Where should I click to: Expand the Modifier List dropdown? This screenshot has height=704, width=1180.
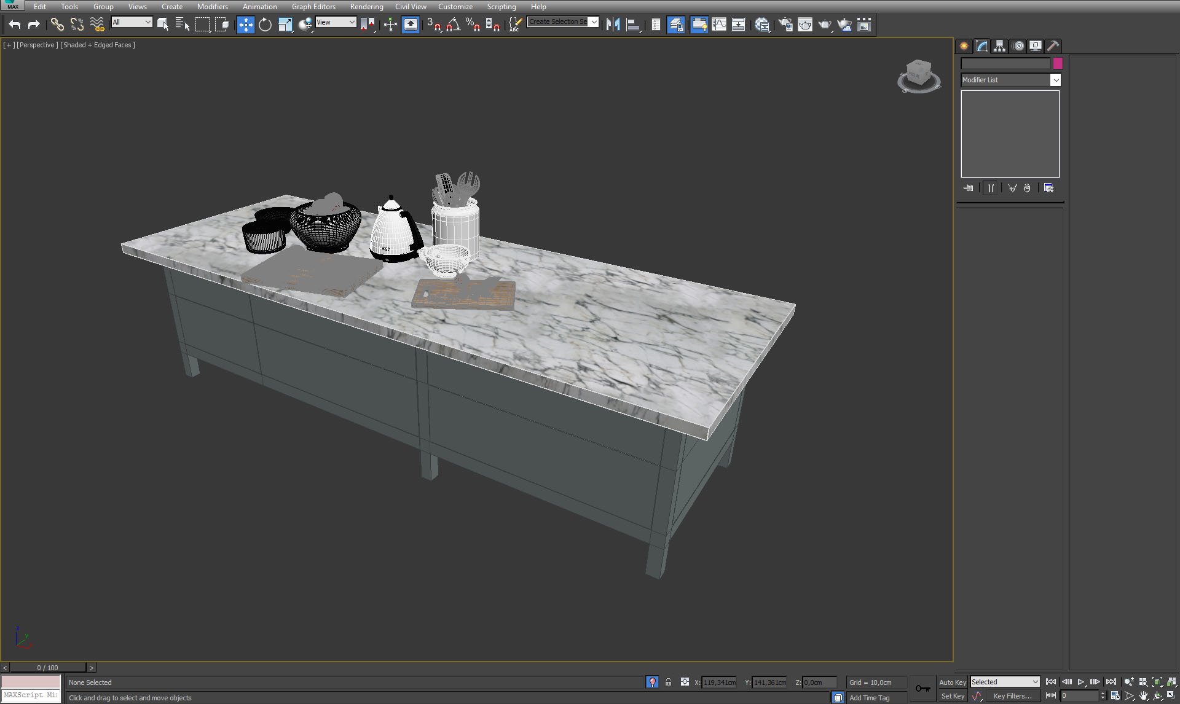[1055, 80]
